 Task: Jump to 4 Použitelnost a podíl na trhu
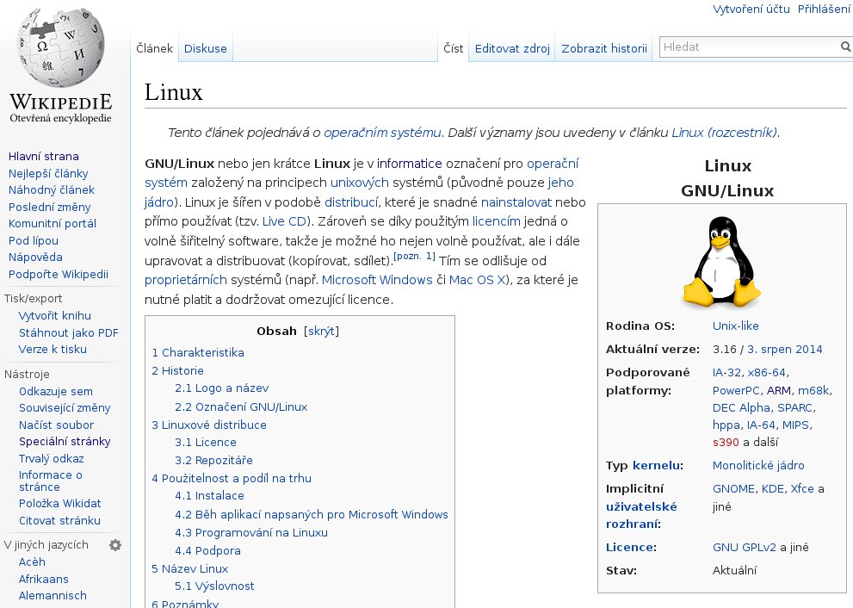[x=232, y=478]
